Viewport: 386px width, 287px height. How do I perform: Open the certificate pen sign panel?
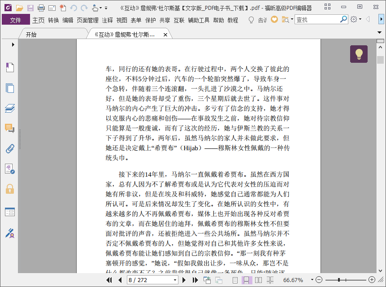pos(10,233)
